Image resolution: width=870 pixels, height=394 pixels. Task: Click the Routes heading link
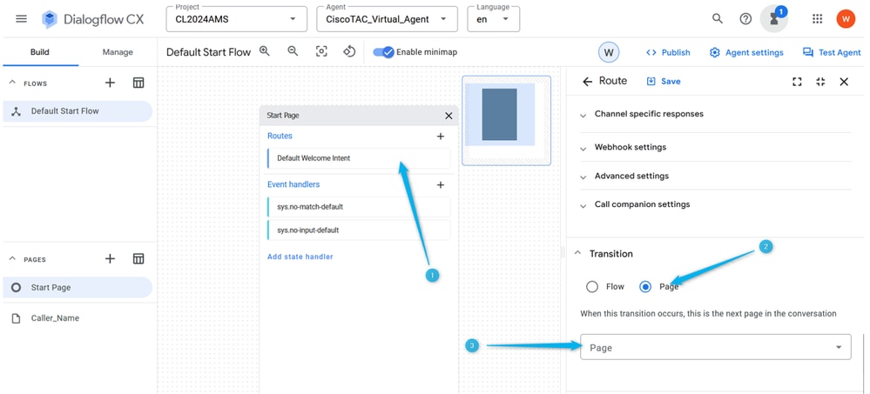click(280, 136)
